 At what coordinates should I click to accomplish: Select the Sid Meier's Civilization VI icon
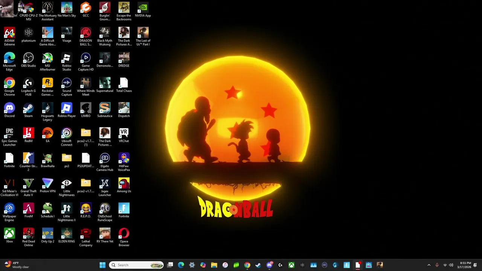click(x=9, y=187)
